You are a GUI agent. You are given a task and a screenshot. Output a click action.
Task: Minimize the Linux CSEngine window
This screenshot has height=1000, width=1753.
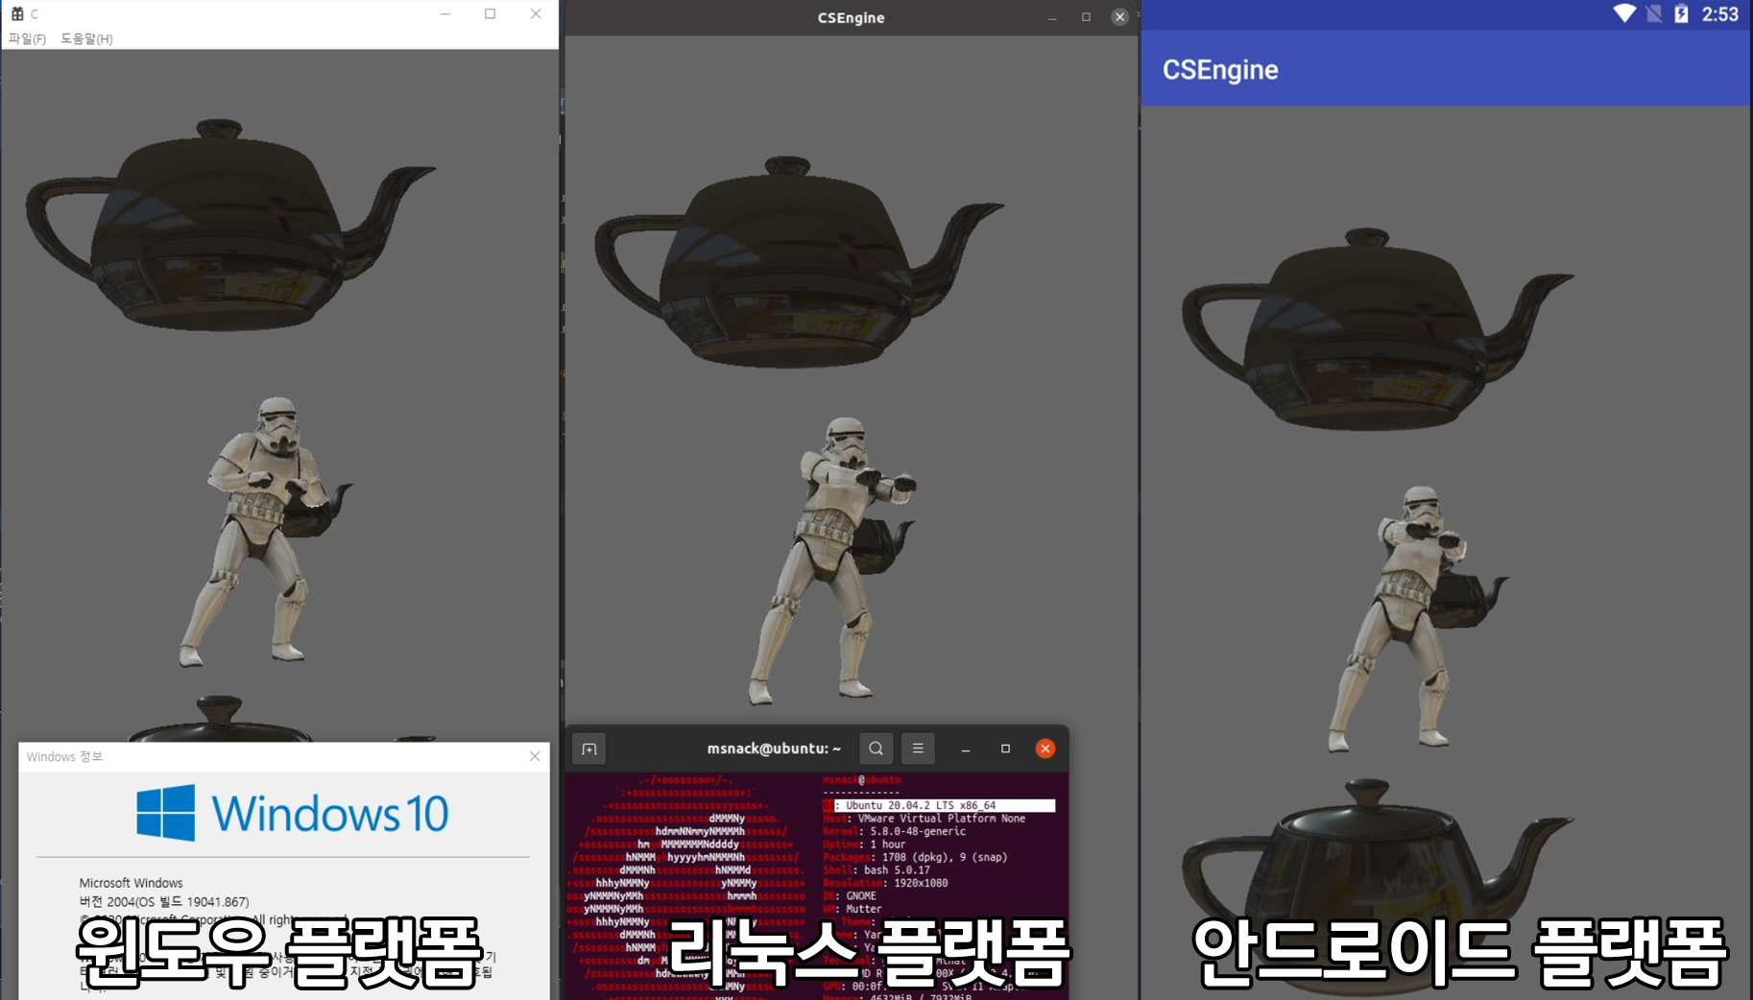[1052, 17]
